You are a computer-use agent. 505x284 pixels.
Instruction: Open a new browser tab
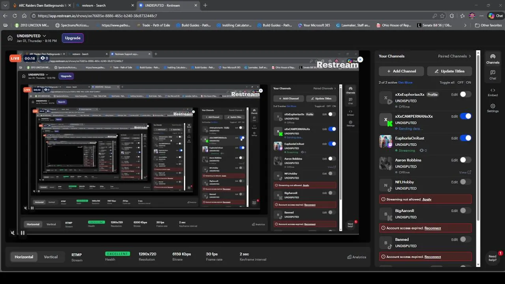(205, 6)
